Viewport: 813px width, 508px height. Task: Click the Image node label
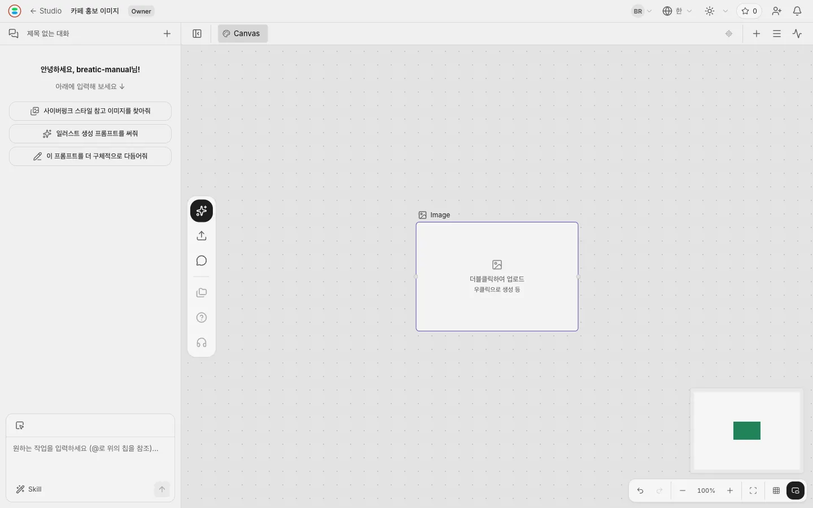click(x=434, y=215)
